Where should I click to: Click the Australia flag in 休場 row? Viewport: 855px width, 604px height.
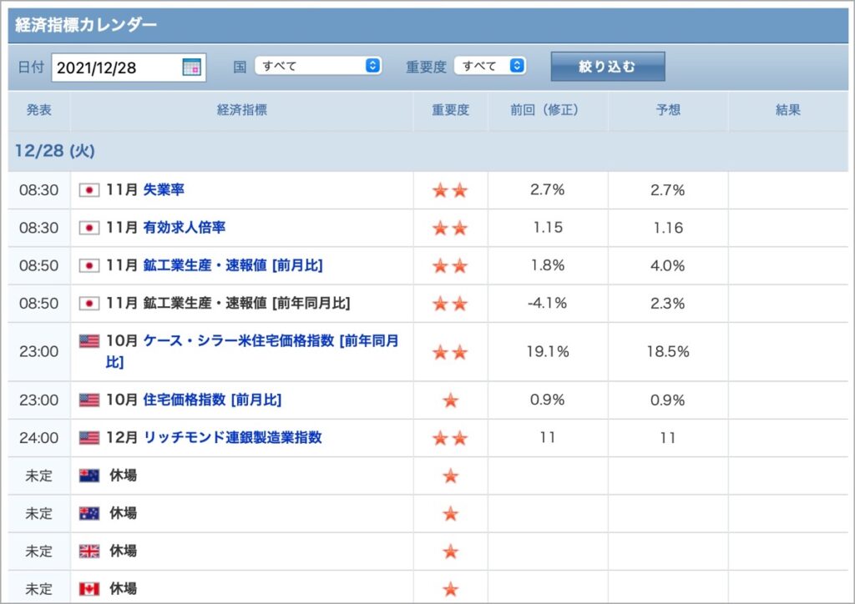(89, 513)
